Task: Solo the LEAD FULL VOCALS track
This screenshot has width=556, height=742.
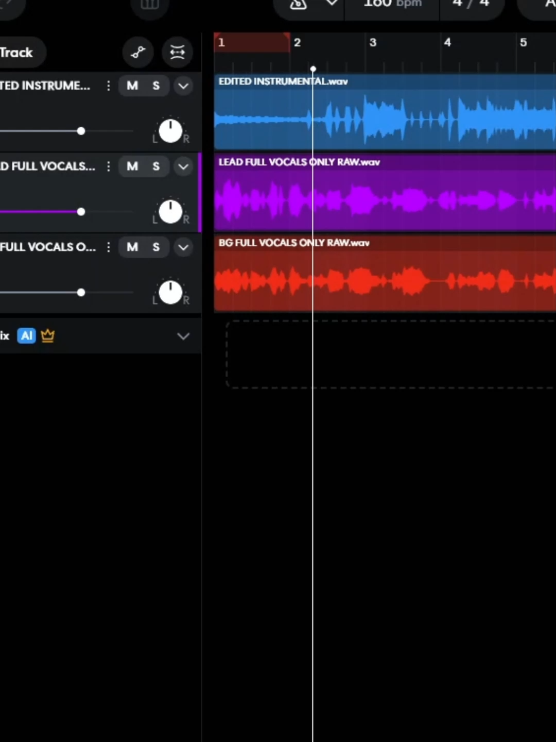Action: click(x=156, y=166)
